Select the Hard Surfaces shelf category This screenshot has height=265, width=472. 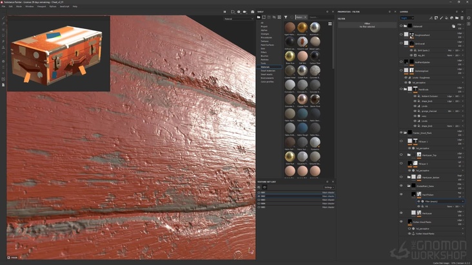[x=268, y=45]
